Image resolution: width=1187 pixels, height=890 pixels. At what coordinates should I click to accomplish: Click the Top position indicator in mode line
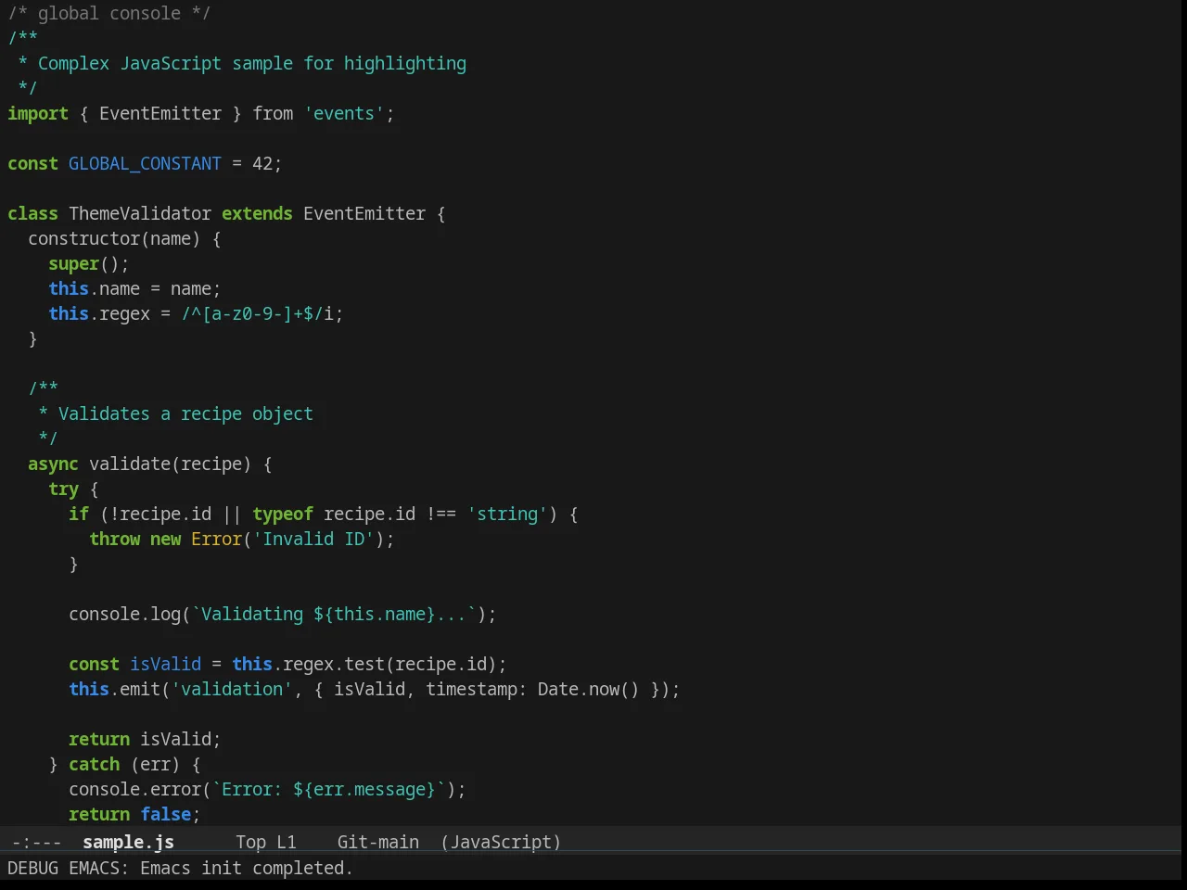(250, 842)
